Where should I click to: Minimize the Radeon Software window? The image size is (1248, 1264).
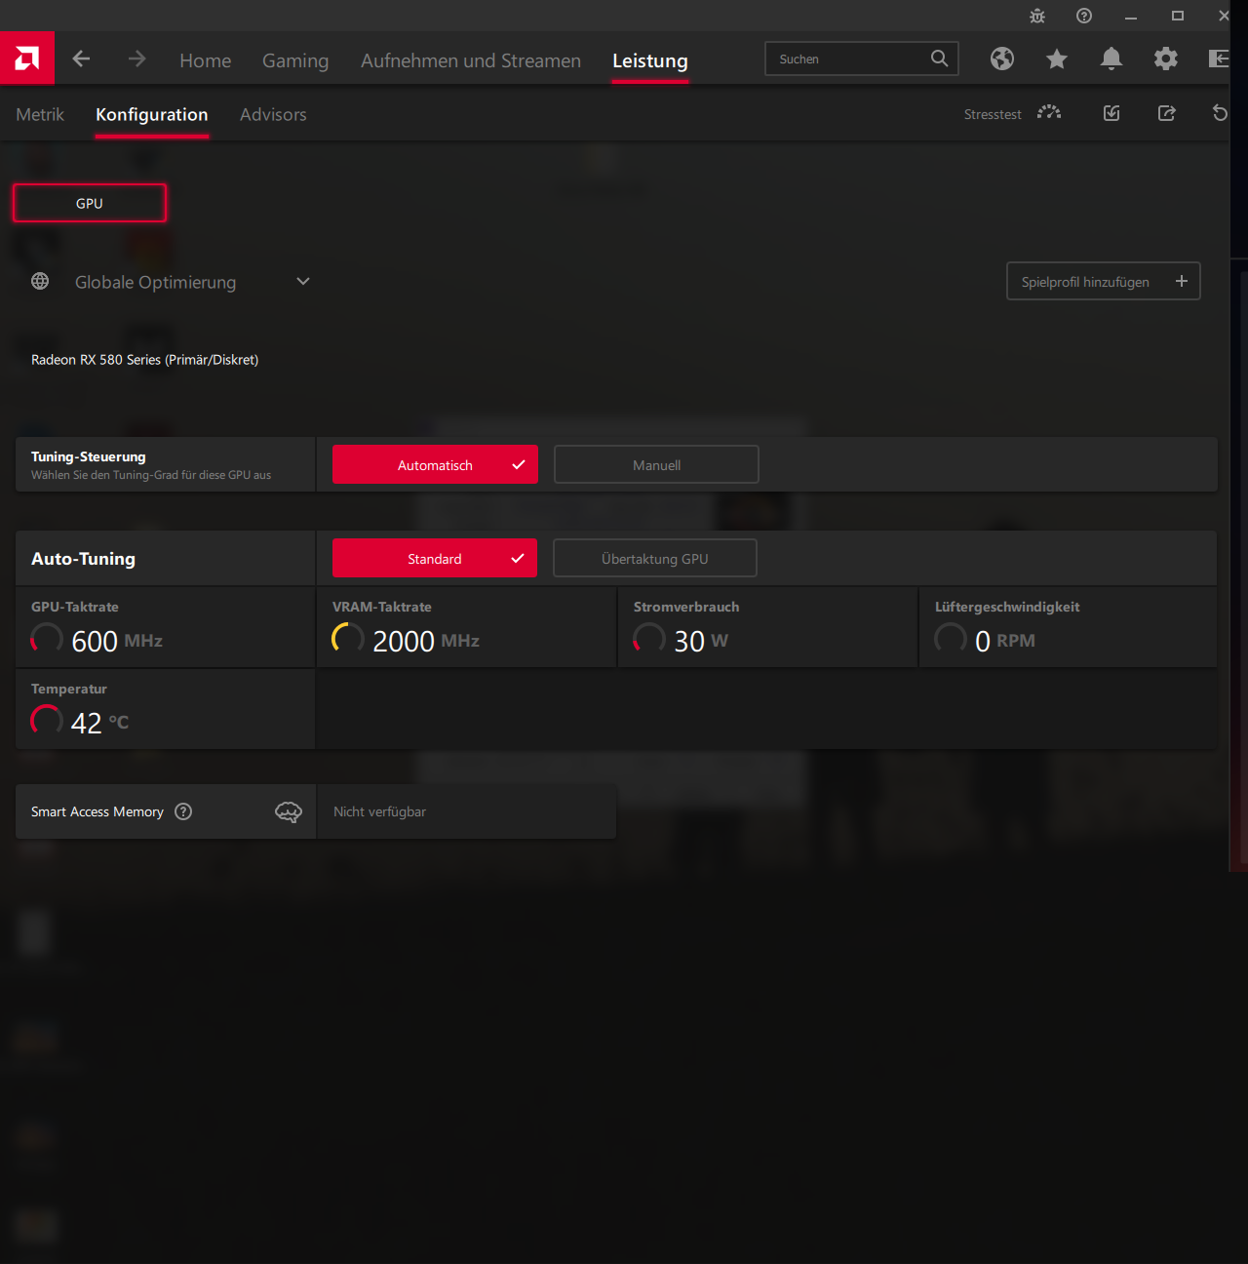[1131, 16]
